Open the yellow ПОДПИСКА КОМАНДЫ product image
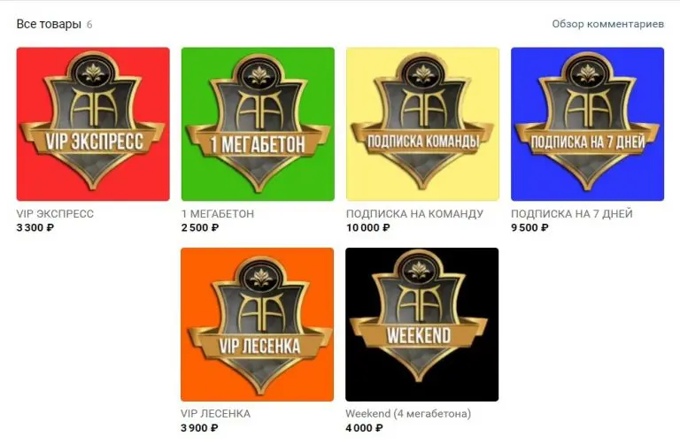 pos(422,124)
